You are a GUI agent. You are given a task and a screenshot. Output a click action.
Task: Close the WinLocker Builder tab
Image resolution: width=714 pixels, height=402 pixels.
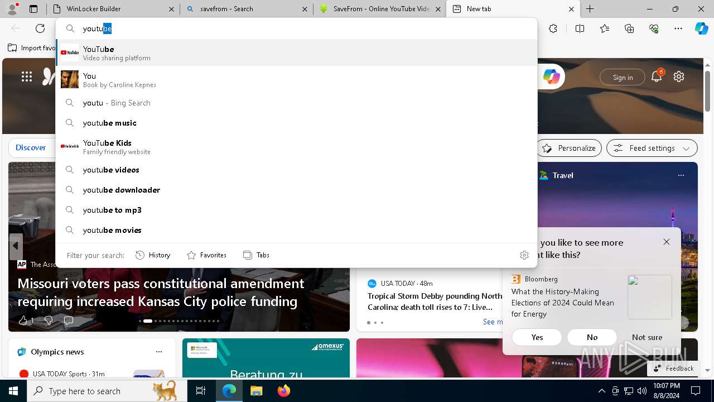click(x=172, y=9)
